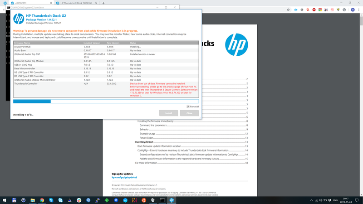Click the grey circular knot extension icon
363x204 pixels.
(x=344, y=10)
